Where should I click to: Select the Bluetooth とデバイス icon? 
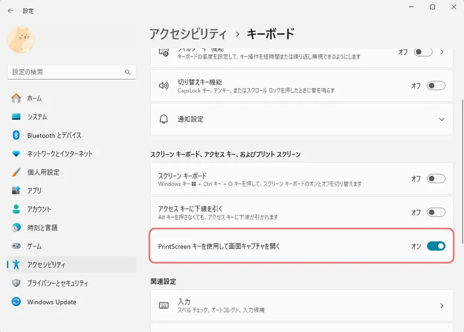click(x=16, y=135)
